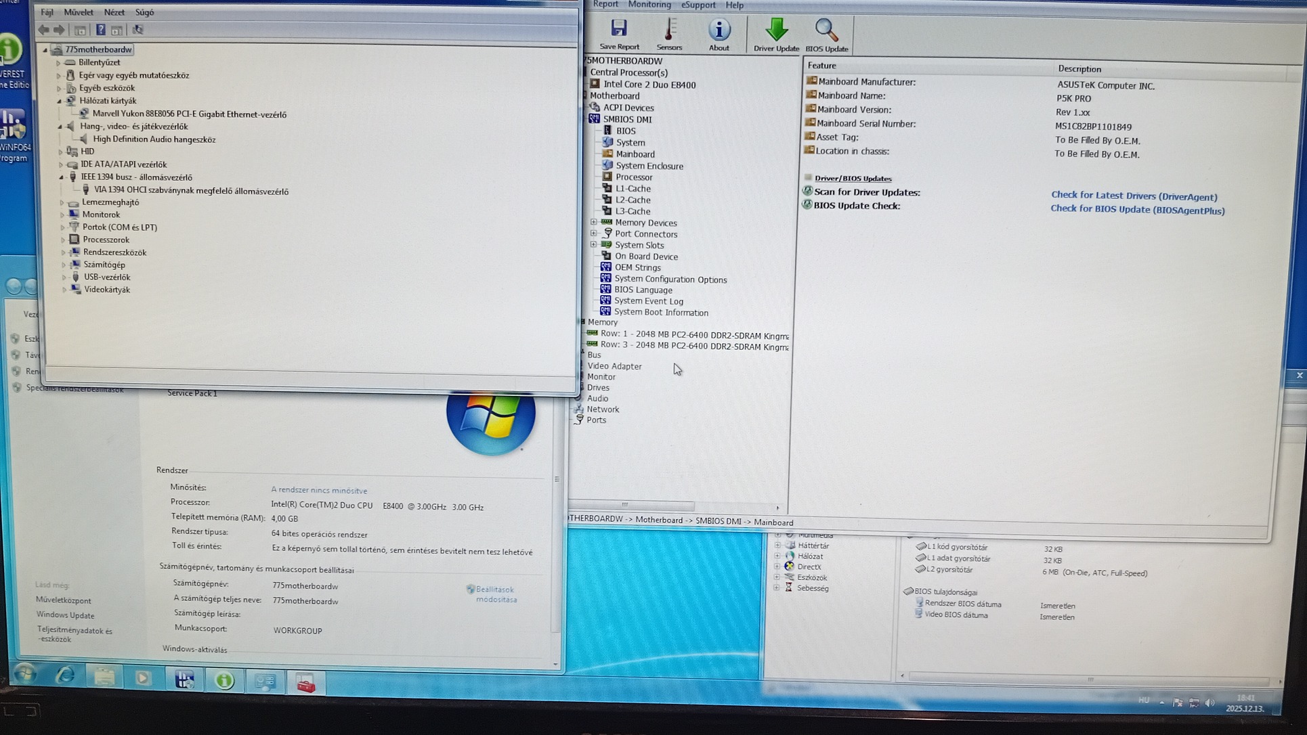Viewport: 1307px width, 735px height.
Task: Select the System Enclosure tree item
Action: (649, 166)
